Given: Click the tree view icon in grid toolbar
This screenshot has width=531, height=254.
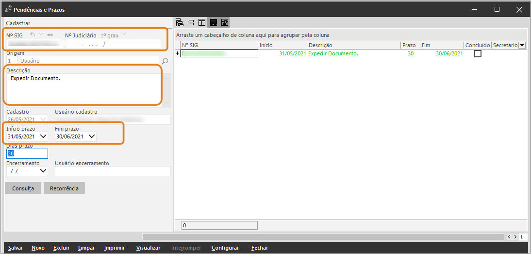Looking at the screenshot, I should click(x=180, y=23).
